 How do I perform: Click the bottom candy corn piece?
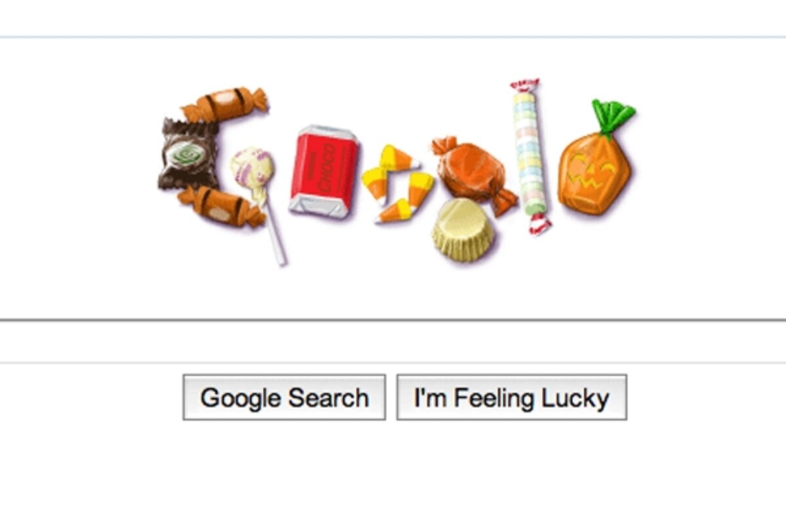[x=394, y=212]
